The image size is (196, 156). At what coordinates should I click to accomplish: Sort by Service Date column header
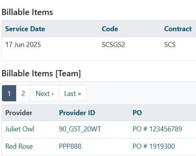(x=25, y=29)
